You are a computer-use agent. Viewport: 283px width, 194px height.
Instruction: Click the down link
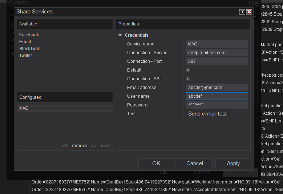105,146
